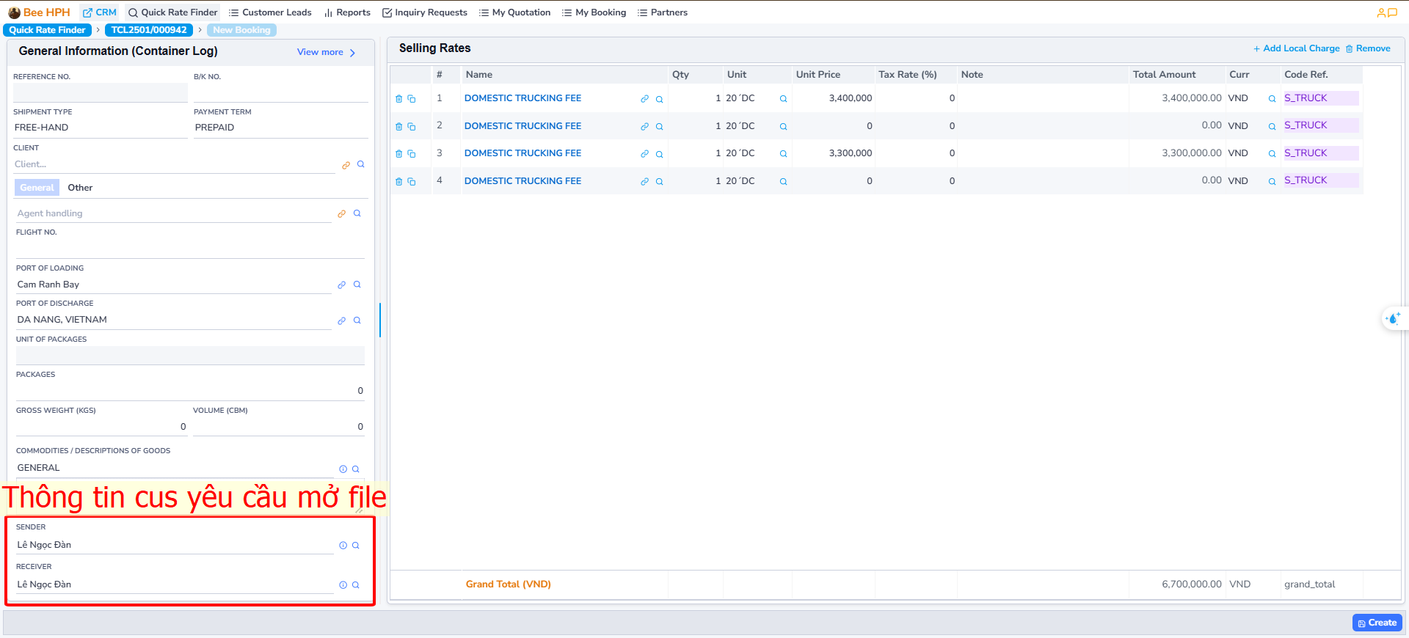
Task: Open the My Quotation menu
Action: click(514, 12)
